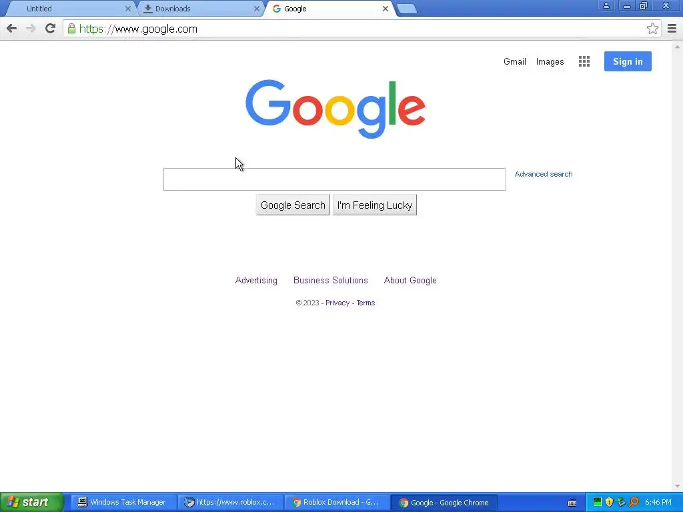Go back using the browser back arrow

[12, 29]
